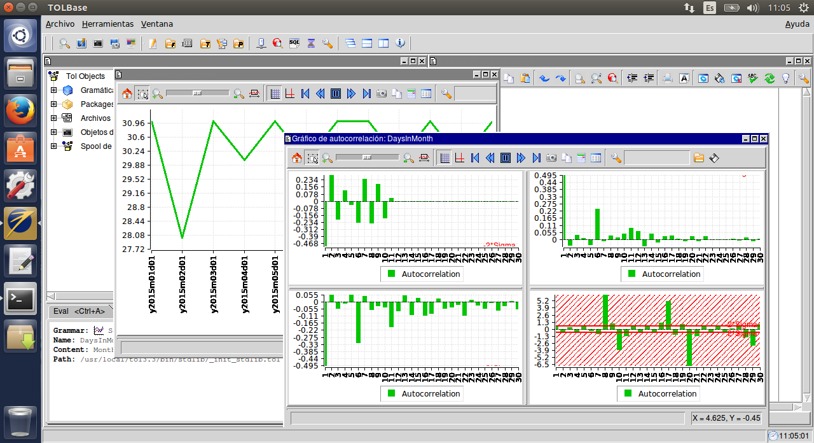Click the zoom slider in autocorrelation window
Screen dimensions: 814x443
click(x=367, y=157)
